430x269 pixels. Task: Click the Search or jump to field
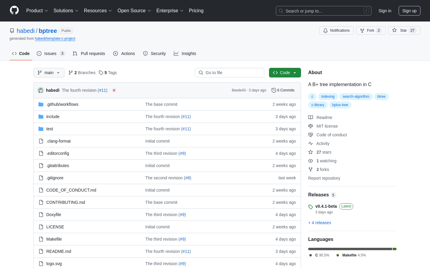tap(324, 11)
